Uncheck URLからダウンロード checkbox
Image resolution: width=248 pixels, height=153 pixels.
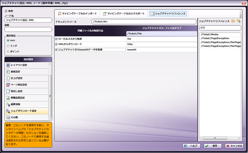click(56, 44)
